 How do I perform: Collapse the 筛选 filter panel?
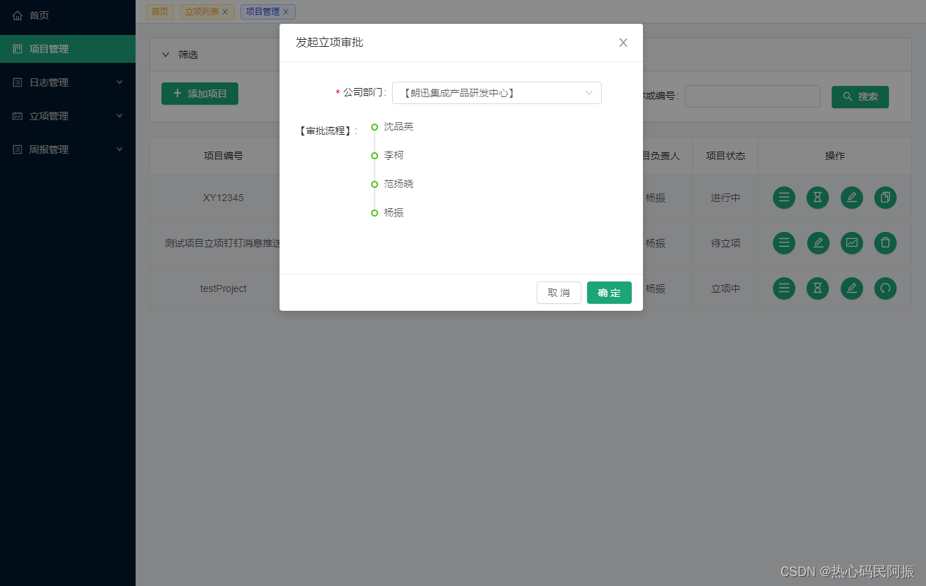pos(166,54)
